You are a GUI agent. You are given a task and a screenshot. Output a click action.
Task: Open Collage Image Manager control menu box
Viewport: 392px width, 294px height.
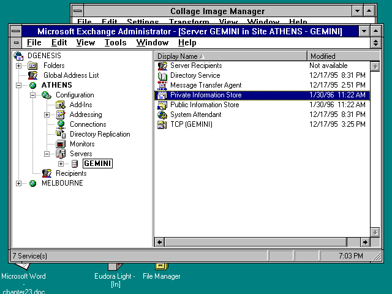pos(78,11)
